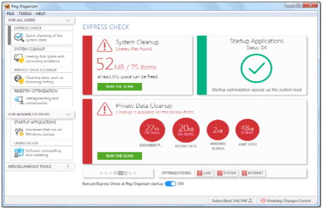The image size is (323, 209).
Task: Open the Registry Optimization defragment icon
Action: [20, 101]
